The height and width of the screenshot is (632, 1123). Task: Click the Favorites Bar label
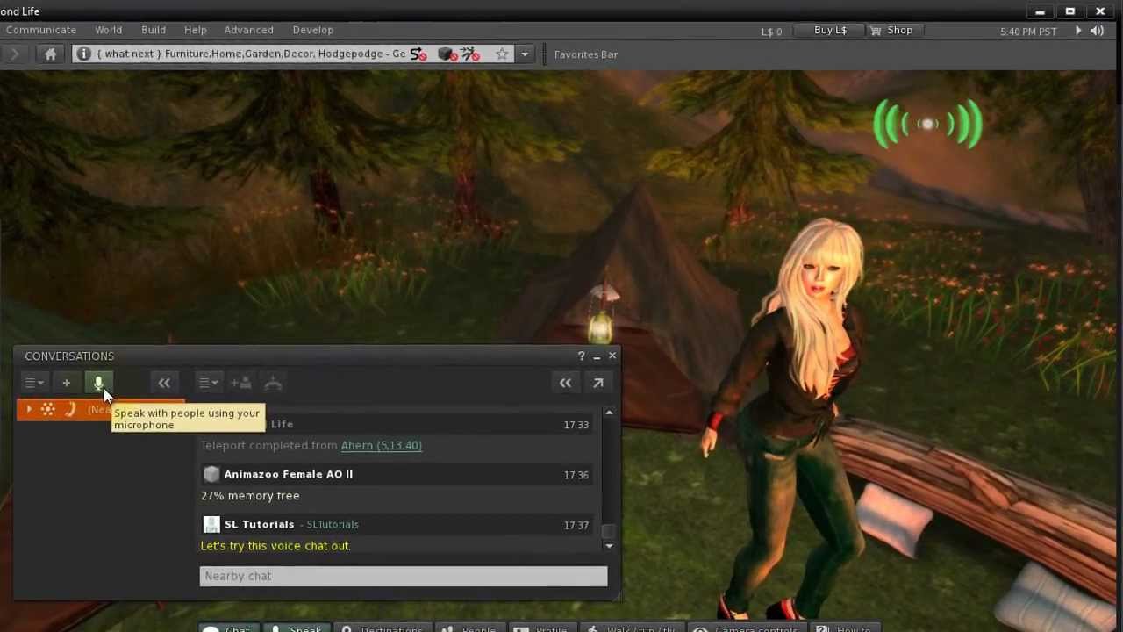tap(586, 54)
